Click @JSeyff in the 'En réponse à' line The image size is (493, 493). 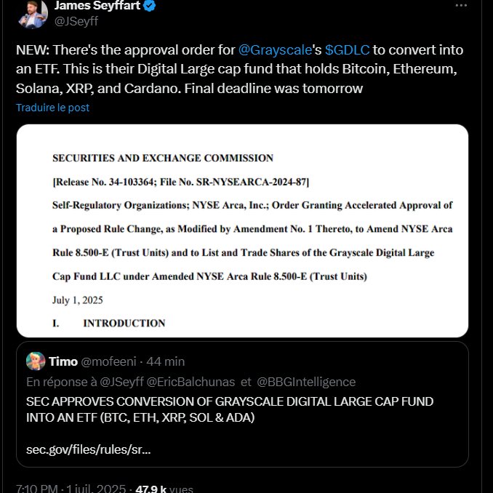121,382
